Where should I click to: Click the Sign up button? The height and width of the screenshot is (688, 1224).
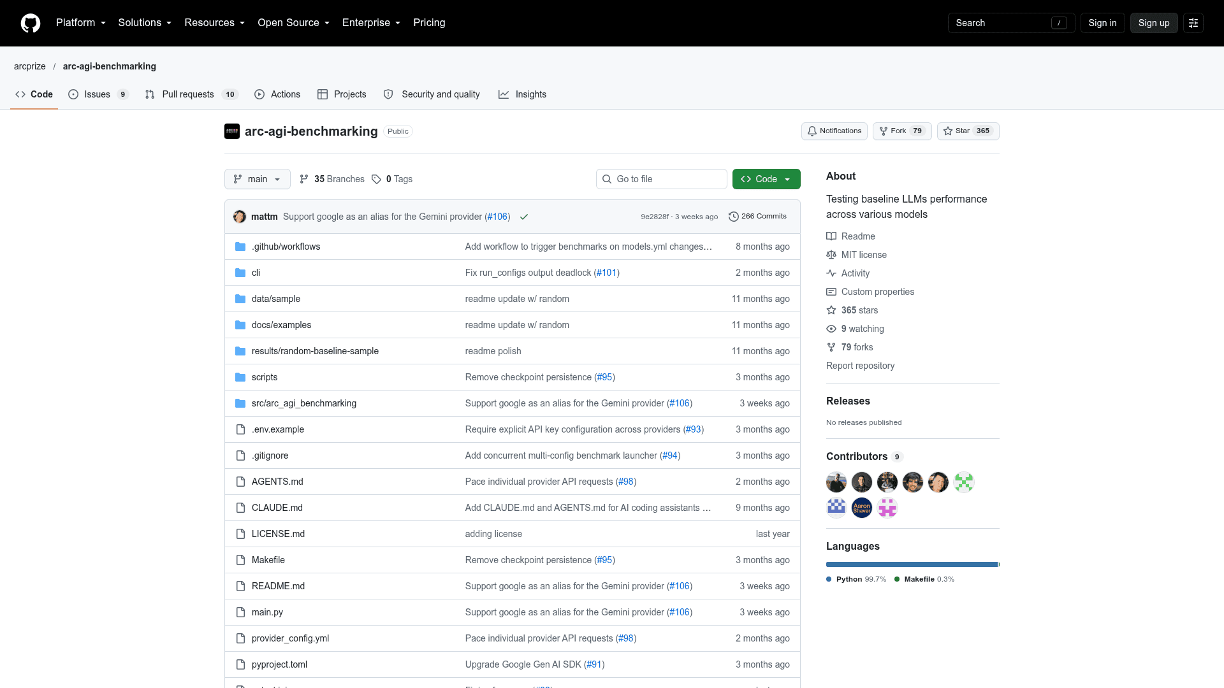[1154, 23]
